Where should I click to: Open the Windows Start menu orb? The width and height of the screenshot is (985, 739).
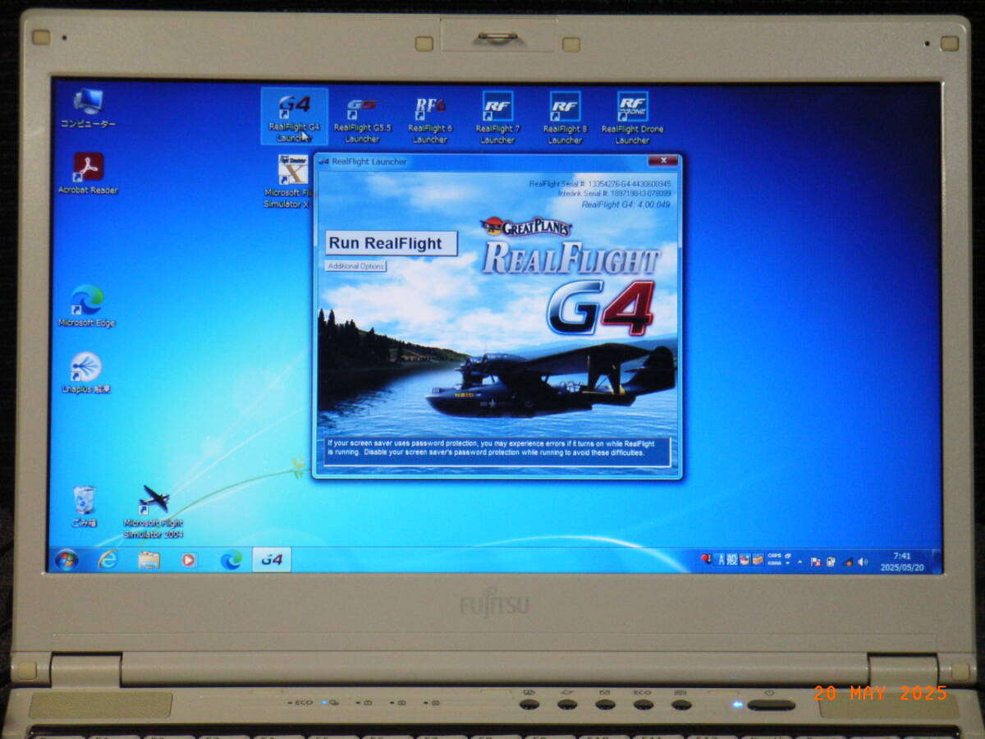point(66,560)
